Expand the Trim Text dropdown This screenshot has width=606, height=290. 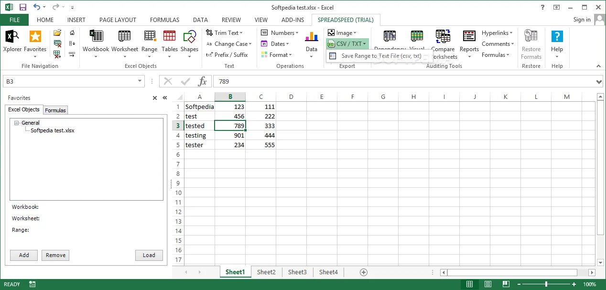tap(225, 33)
